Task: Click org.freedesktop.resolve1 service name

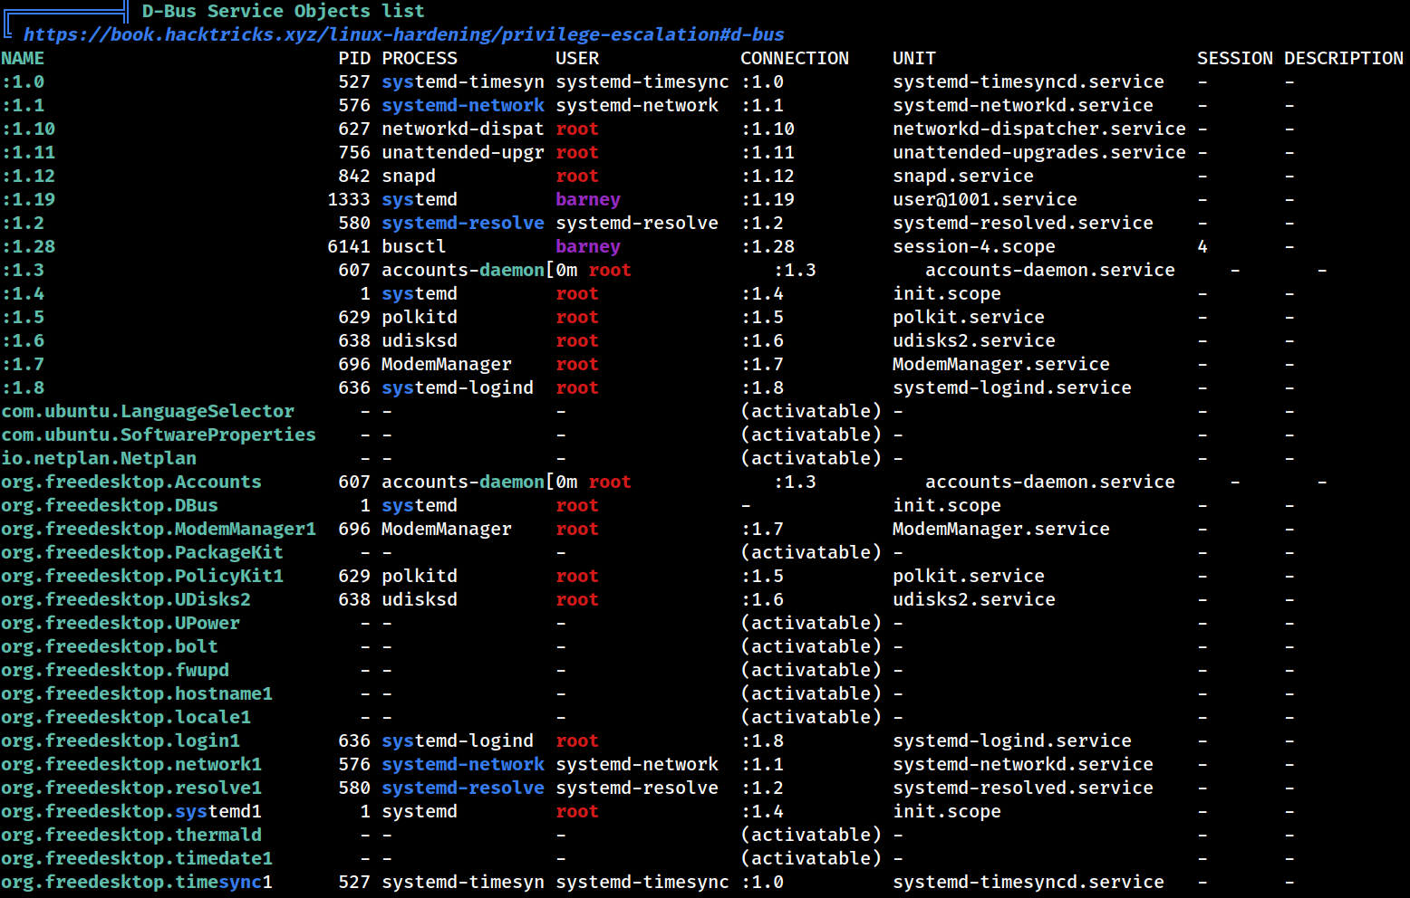Action: 131,788
